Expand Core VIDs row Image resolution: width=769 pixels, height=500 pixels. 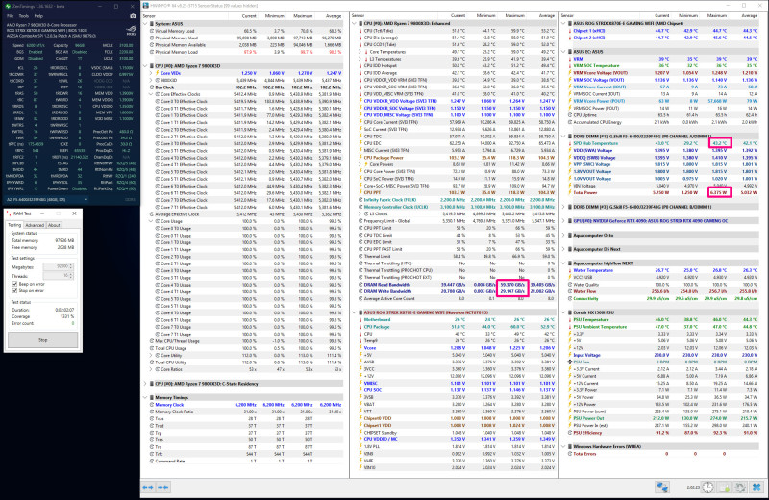(151, 73)
